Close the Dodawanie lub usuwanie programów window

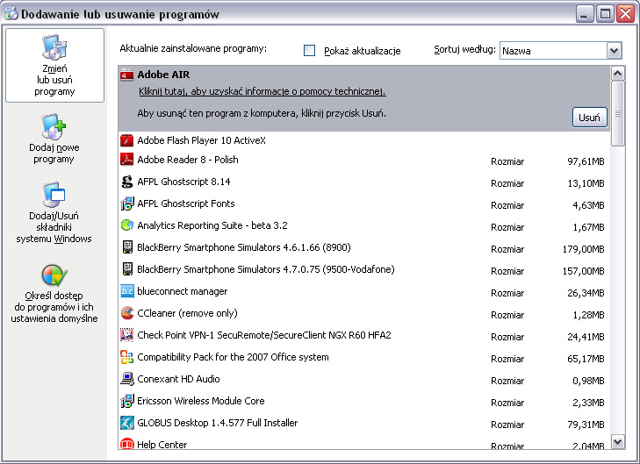tap(625, 14)
